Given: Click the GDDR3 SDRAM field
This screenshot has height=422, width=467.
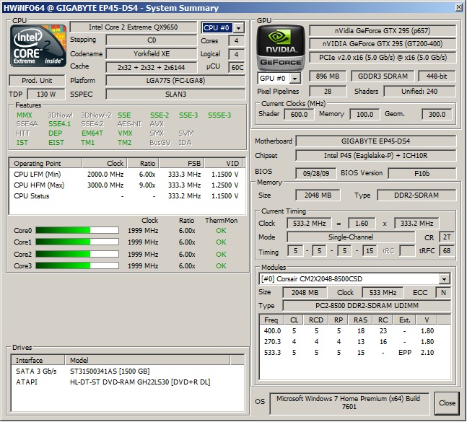Looking at the screenshot, I should tap(383, 76).
